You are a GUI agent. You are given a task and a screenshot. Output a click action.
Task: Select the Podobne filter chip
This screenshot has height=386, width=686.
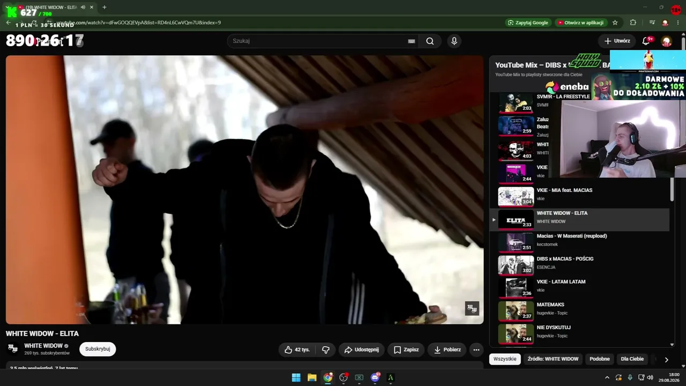(600, 359)
